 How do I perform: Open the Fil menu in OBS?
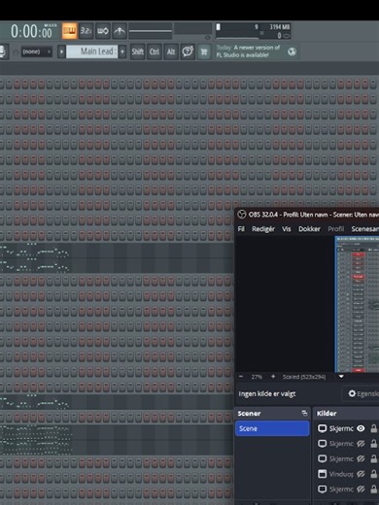point(241,229)
